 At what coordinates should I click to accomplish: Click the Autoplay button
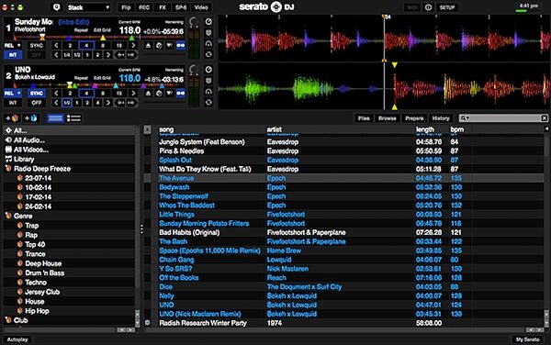click(x=17, y=339)
